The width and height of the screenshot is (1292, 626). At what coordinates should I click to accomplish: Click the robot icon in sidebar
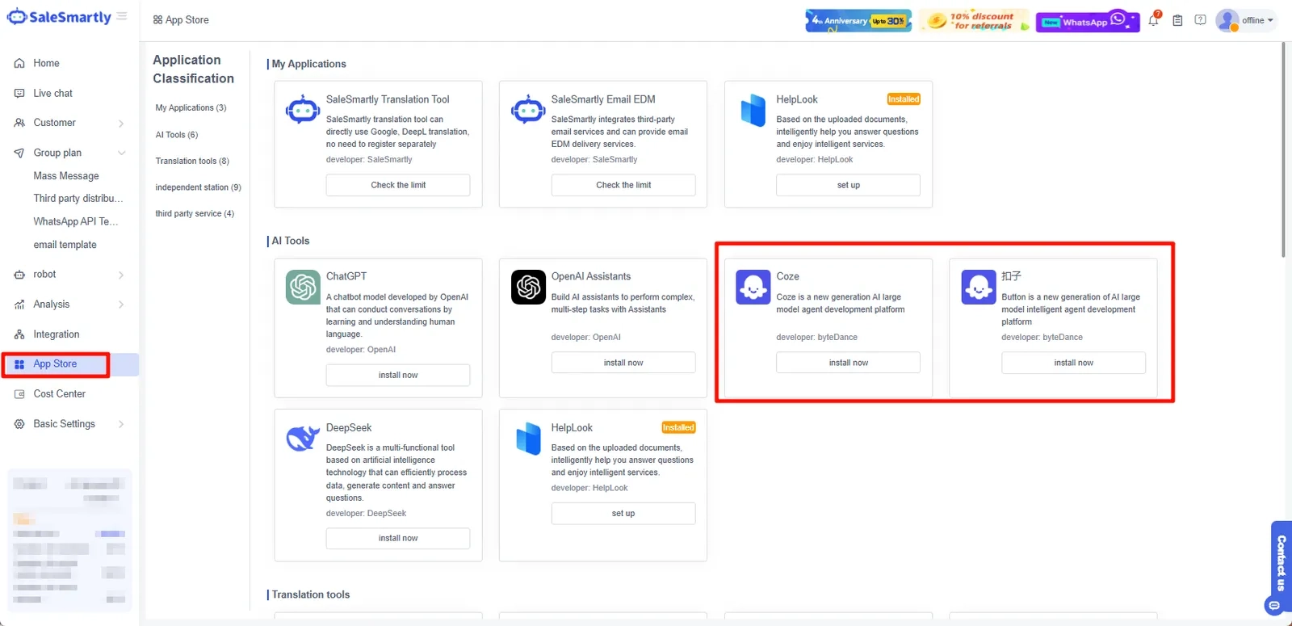[19, 275]
